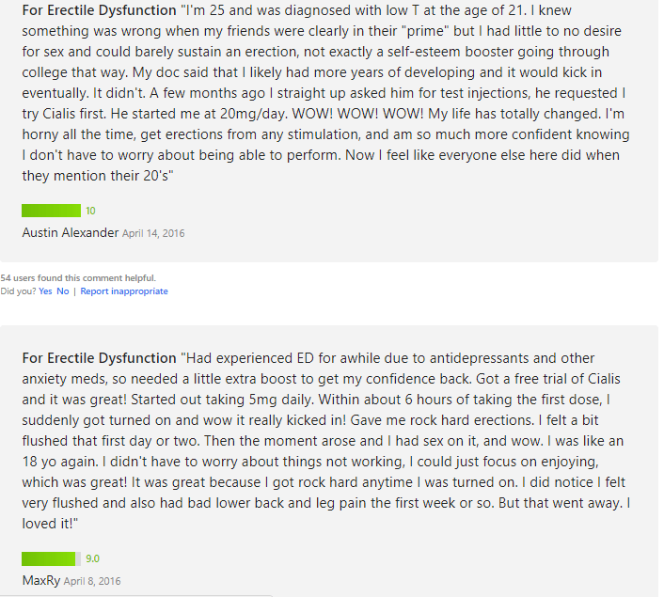Click the 'Did you?' prompt text
Viewport: 664px width, 597px height.
pos(18,291)
